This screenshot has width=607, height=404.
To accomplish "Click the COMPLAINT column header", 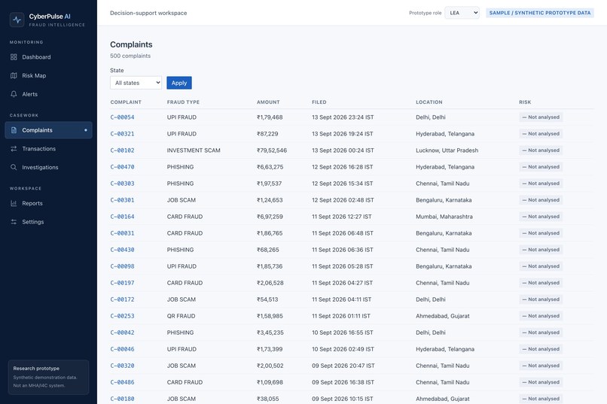I will point(126,102).
